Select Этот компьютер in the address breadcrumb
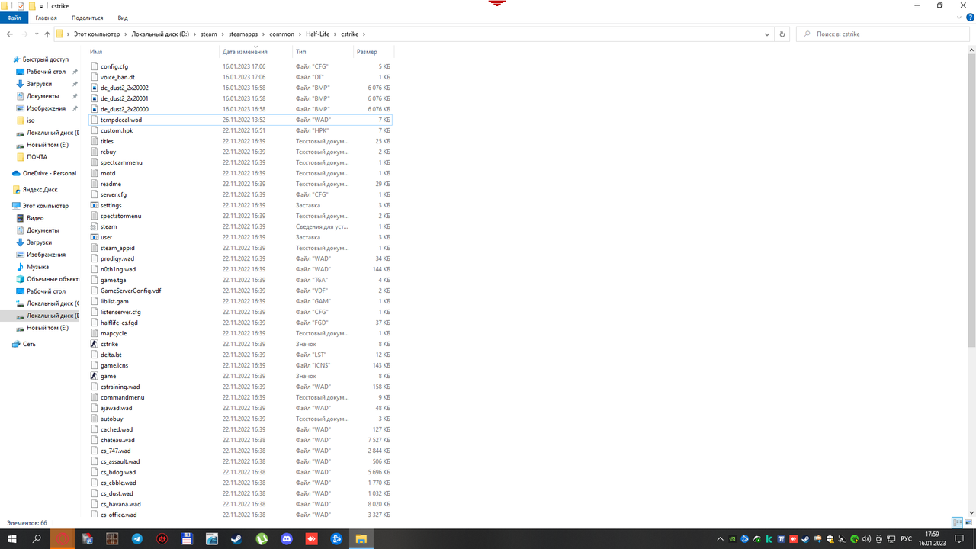Image resolution: width=976 pixels, height=549 pixels. (97, 34)
